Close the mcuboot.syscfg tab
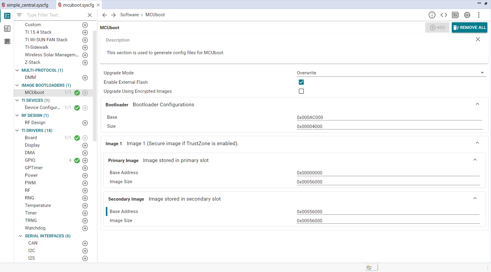The width and height of the screenshot is (491, 272). [x=98, y=5]
